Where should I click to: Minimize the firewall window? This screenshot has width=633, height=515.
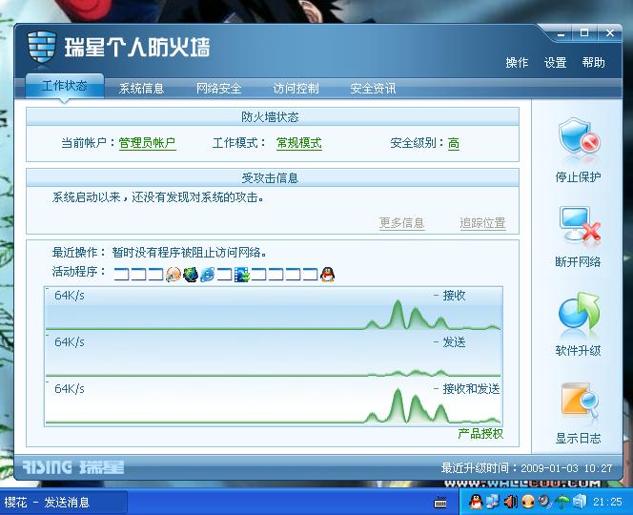click(x=561, y=34)
